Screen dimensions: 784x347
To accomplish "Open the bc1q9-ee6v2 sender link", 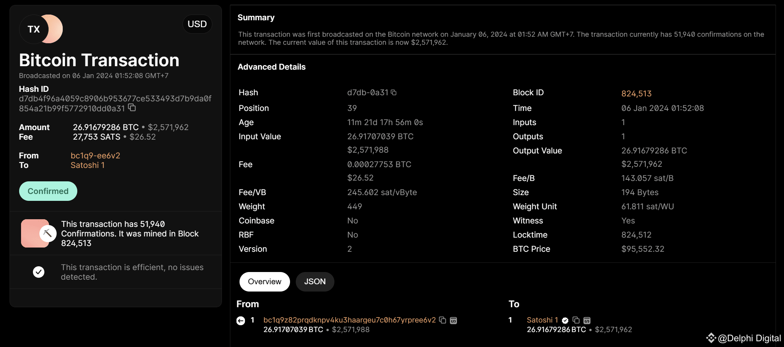I will pyautogui.click(x=95, y=156).
